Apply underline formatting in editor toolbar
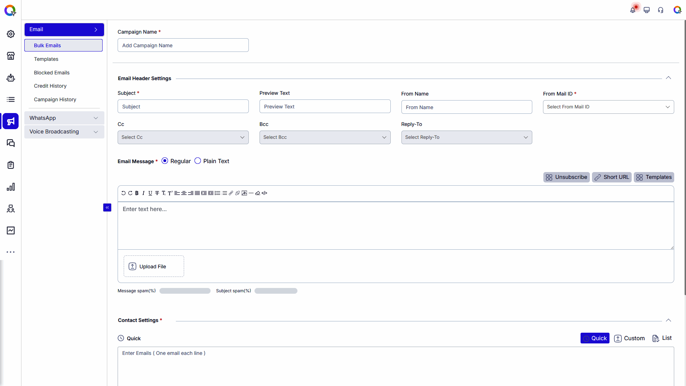 click(150, 193)
